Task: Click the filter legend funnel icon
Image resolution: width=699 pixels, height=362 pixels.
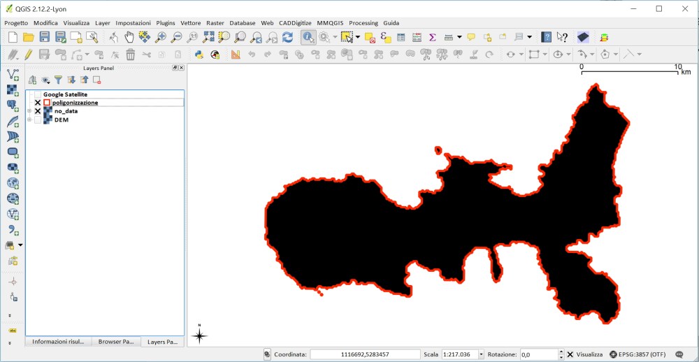Action: point(59,80)
